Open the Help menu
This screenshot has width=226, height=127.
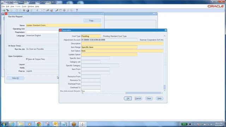tap(37, 6)
